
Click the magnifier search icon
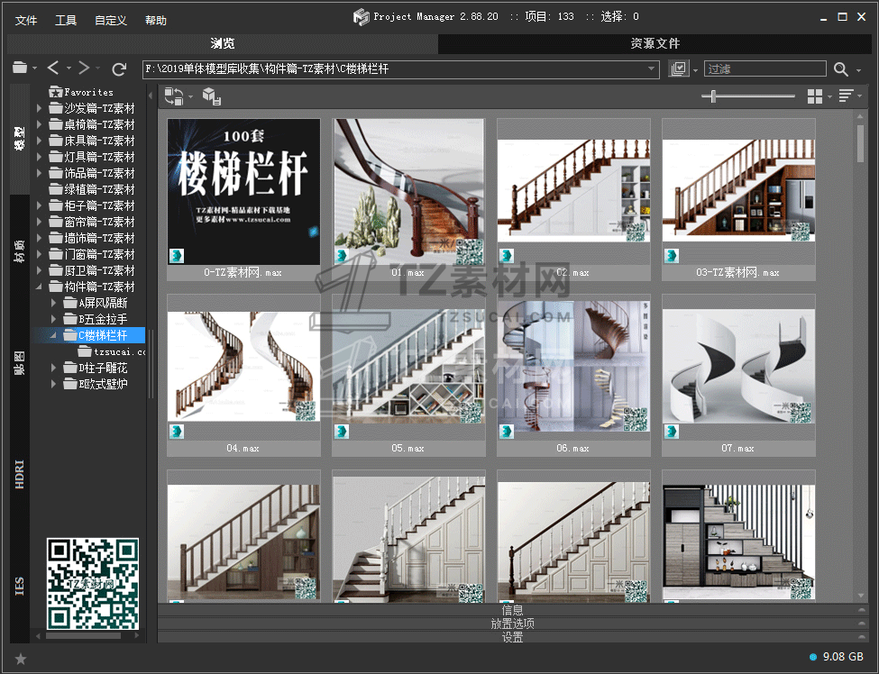coord(840,69)
